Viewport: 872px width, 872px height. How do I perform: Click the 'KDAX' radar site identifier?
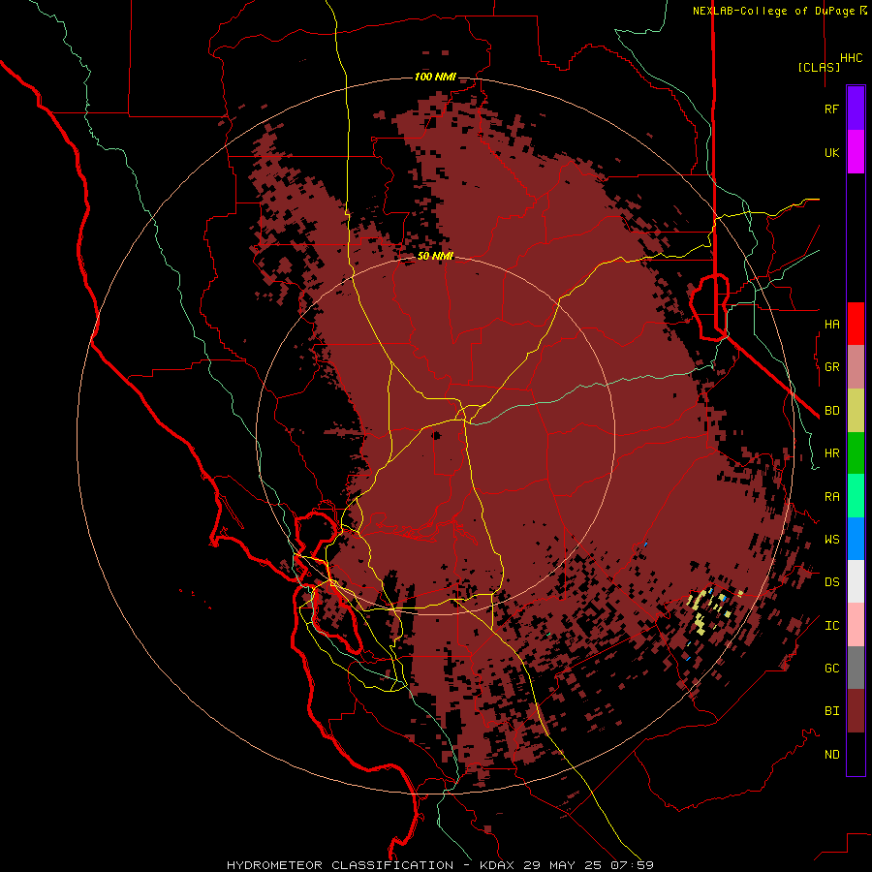pos(497,865)
